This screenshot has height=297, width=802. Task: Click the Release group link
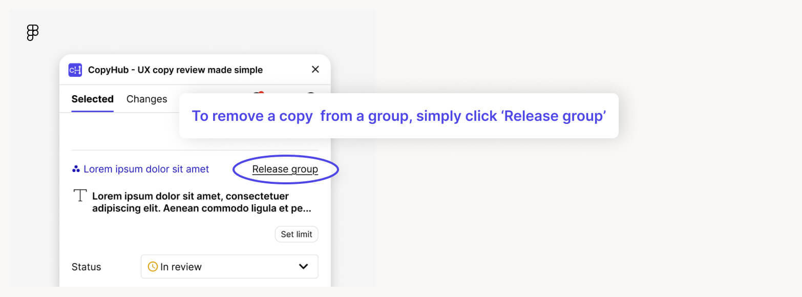285,169
